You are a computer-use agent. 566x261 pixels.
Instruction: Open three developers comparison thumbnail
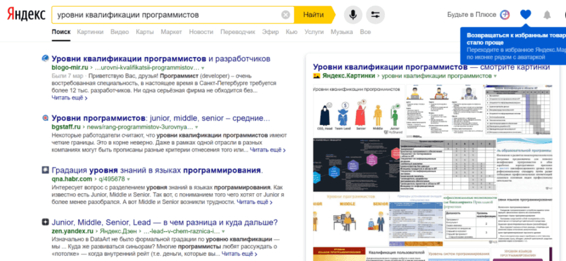[445, 110]
